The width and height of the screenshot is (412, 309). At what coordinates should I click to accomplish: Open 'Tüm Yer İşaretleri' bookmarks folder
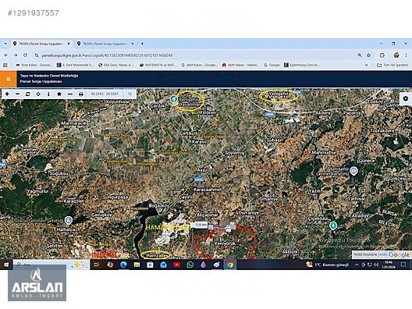click(x=392, y=65)
